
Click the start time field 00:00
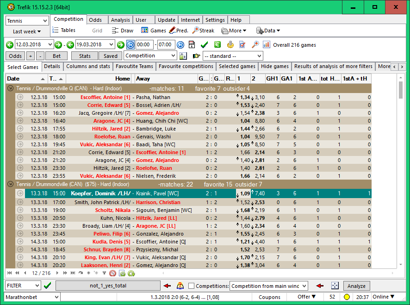144,45
